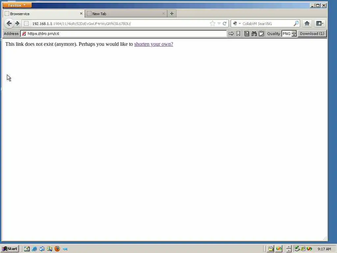The height and width of the screenshot is (253, 337).
Task: Close the Browservice tab
Action: pos(81,13)
